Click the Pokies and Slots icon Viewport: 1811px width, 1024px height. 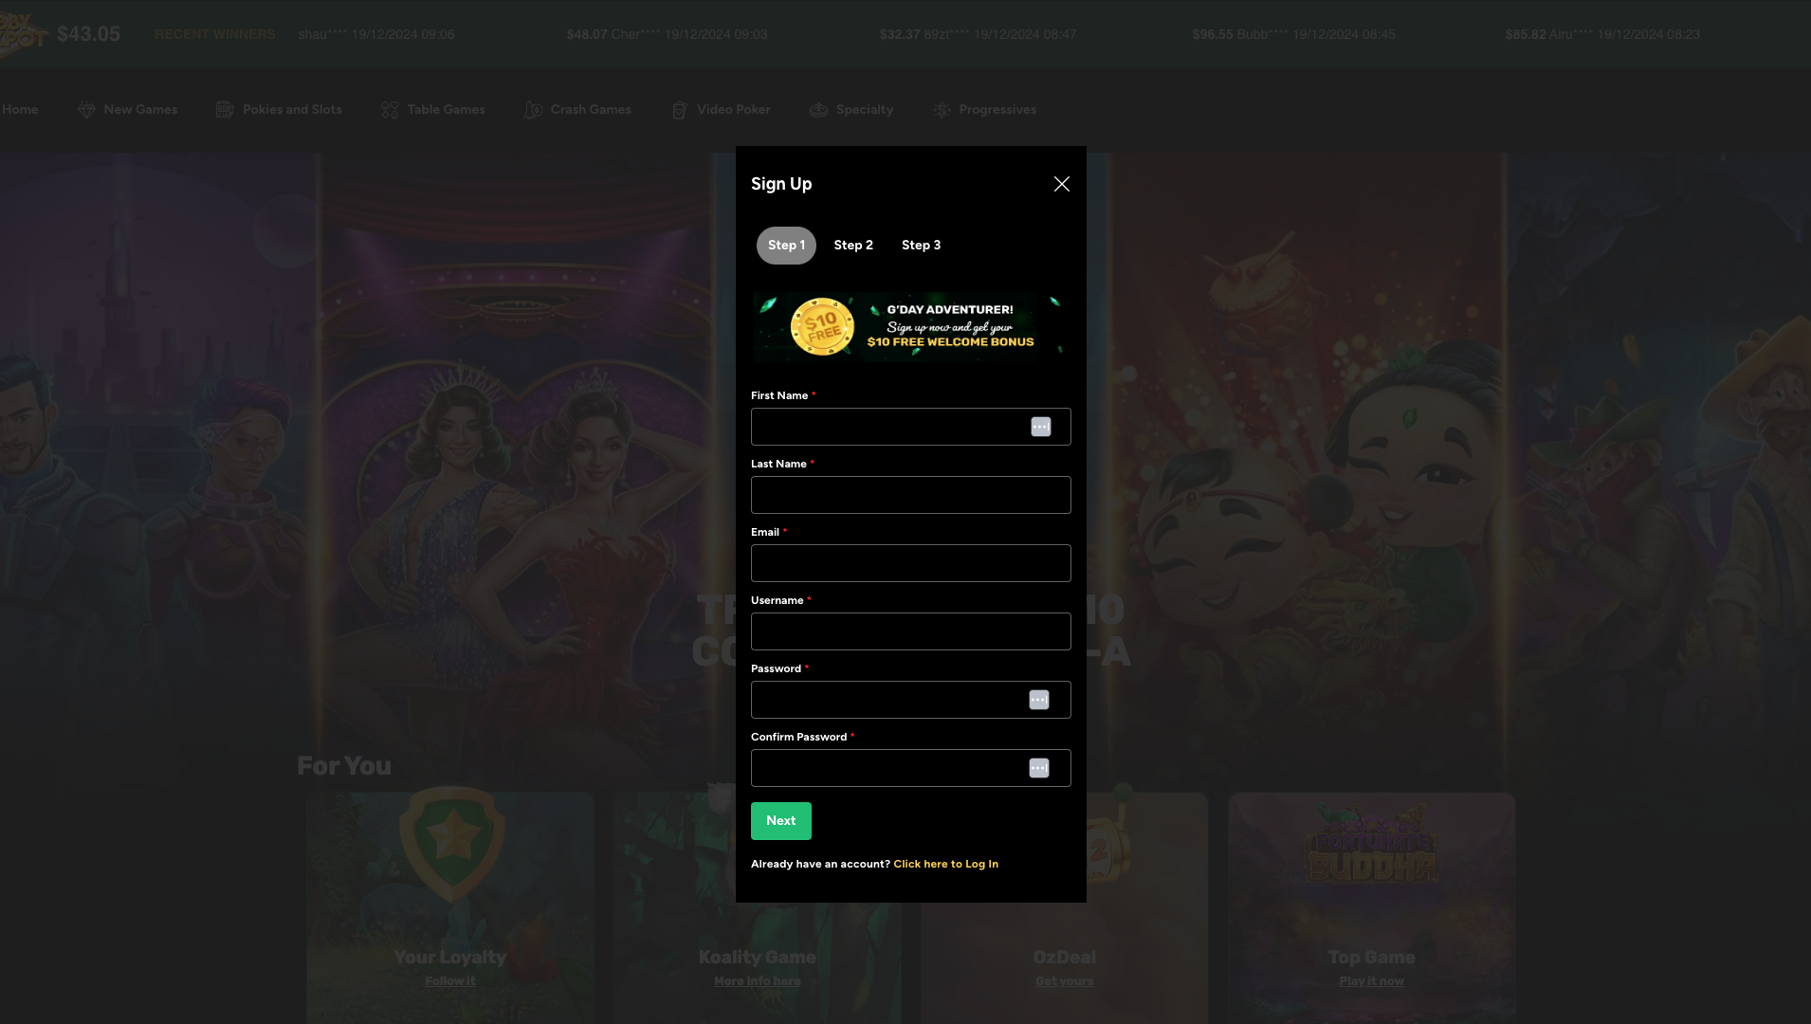pos(225,110)
